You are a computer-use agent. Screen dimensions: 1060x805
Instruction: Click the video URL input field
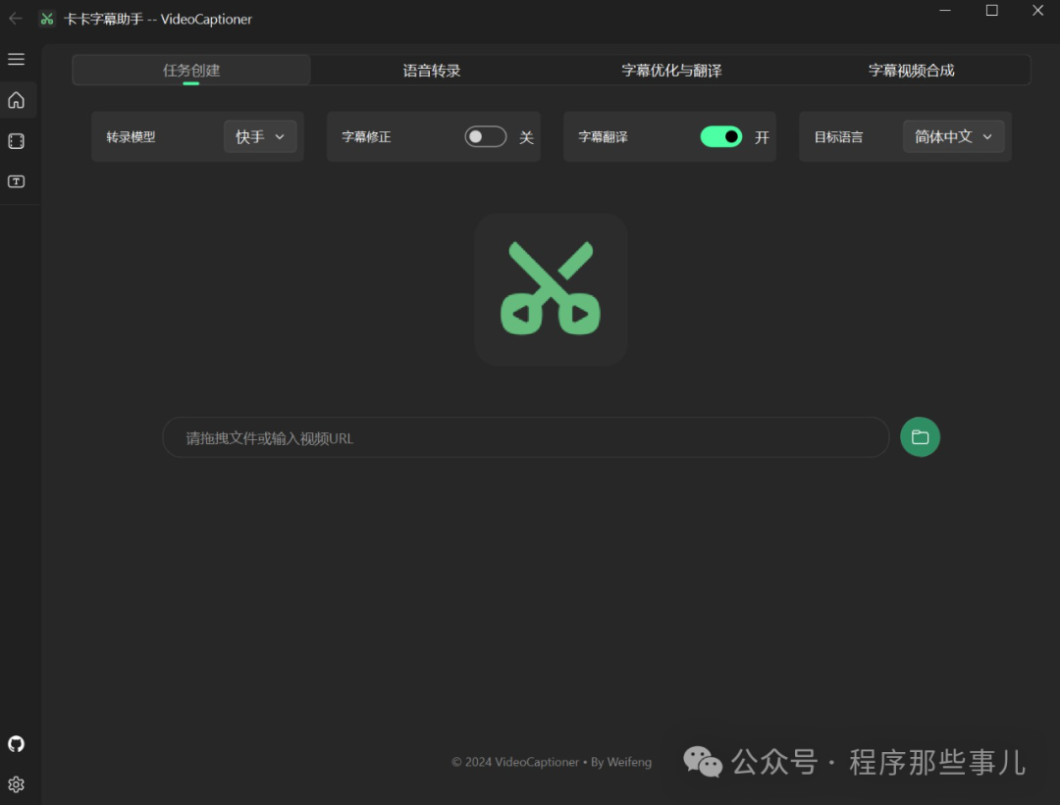click(525, 438)
